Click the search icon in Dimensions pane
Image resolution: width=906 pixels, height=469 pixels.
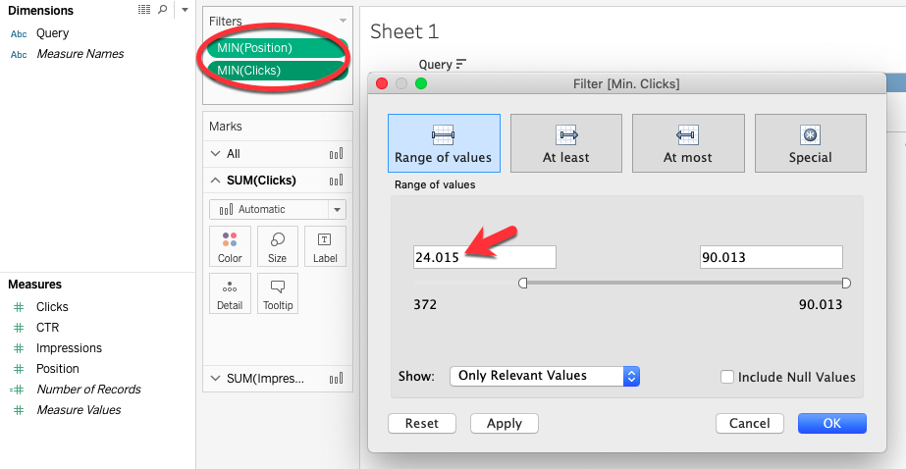click(x=162, y=9)
